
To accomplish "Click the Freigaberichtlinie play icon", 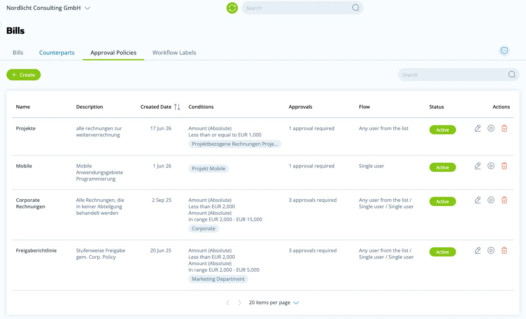I will [491, 251].
